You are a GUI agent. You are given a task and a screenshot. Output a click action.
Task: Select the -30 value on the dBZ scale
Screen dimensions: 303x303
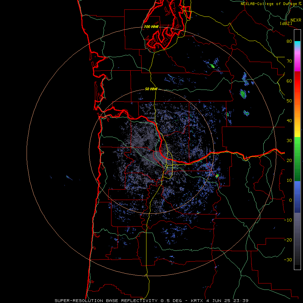(x=288, y=260)
